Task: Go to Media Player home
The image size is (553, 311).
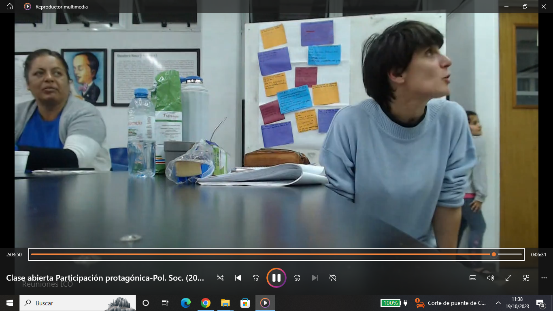Action: click(10, 6)
